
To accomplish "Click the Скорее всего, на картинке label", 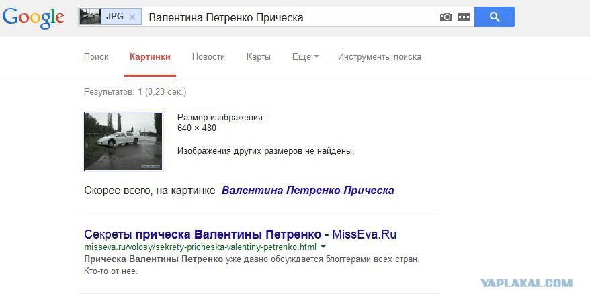I will 150,190.
